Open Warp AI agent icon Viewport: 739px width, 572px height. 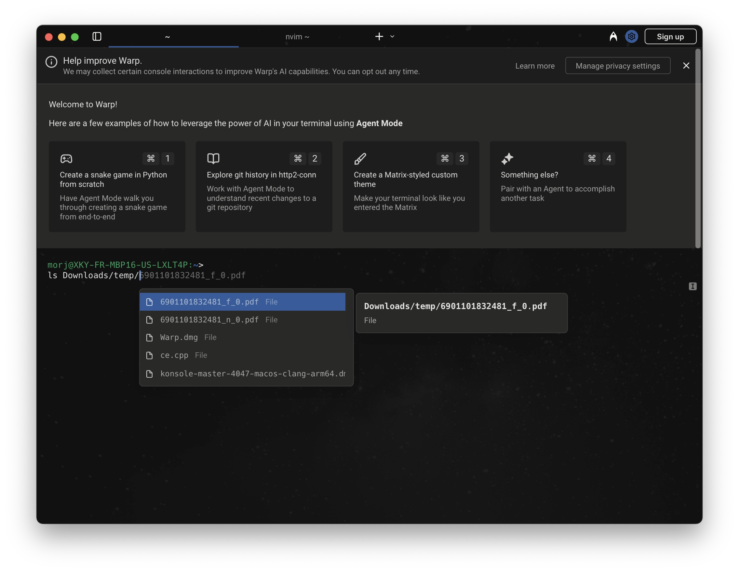coord(613,36)
